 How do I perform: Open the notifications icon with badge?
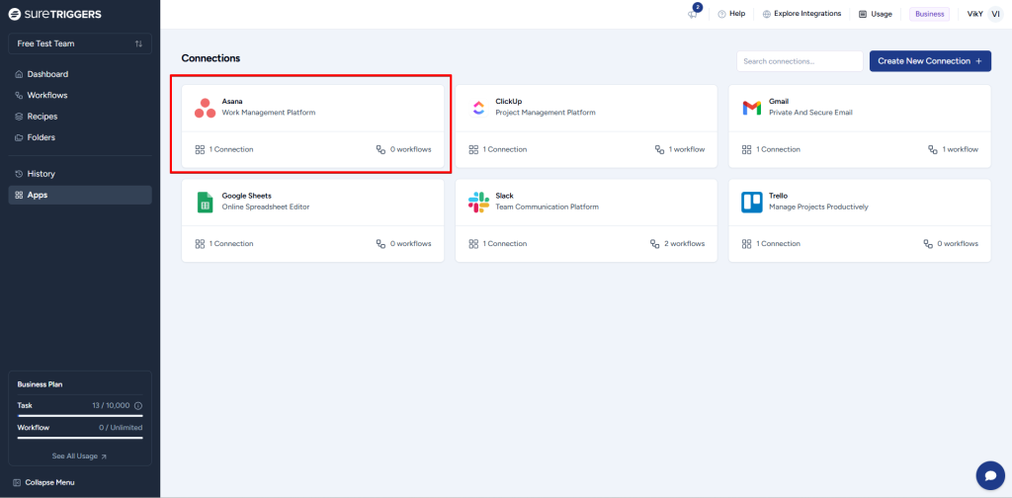tap(694, 14)
